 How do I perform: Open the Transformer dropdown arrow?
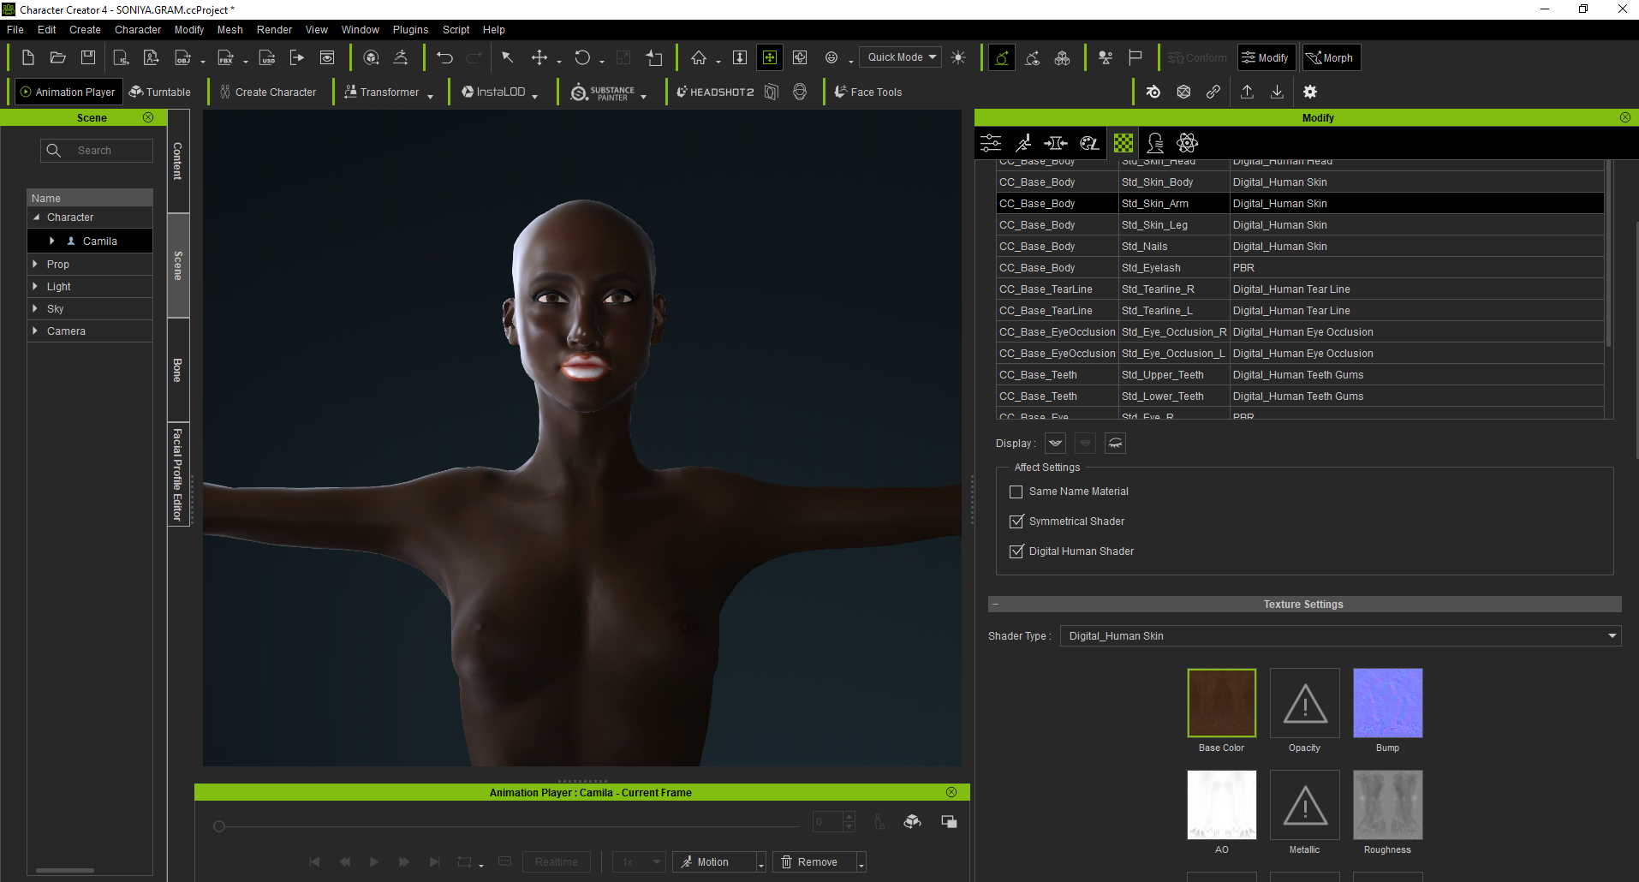point(430,96)
